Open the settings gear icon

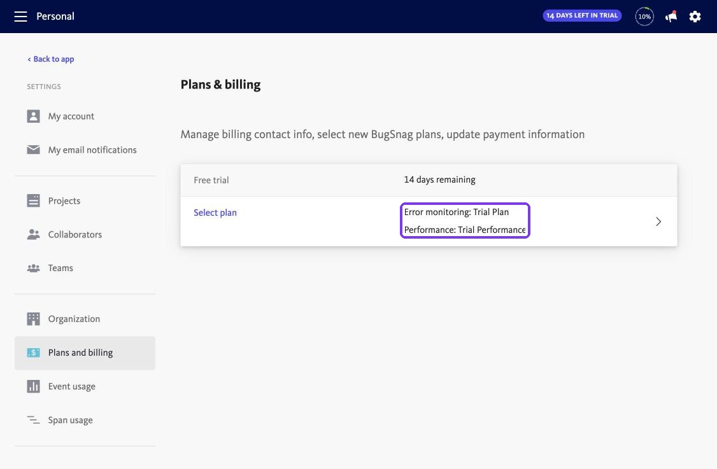(x=695, y=17)
